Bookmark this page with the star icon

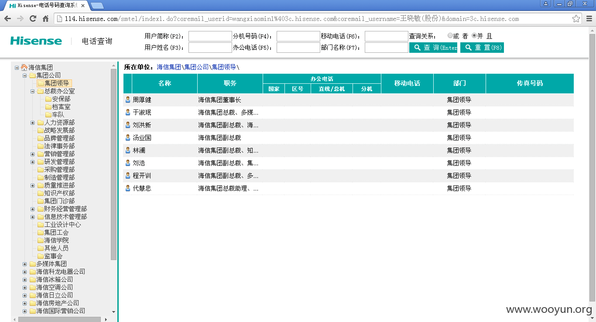tap(576, 19)
